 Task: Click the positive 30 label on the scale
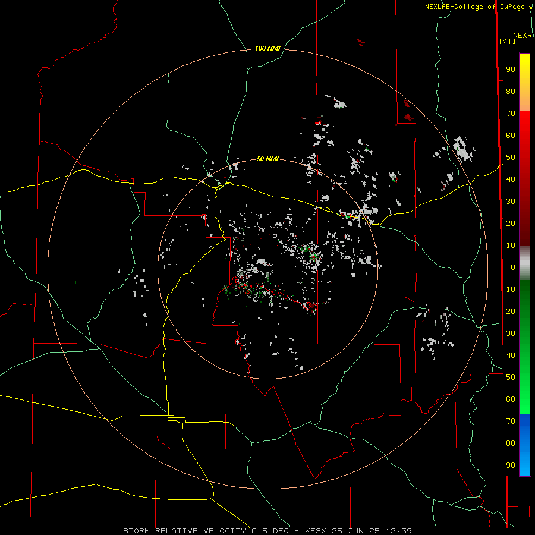click(x=511, y=202)
